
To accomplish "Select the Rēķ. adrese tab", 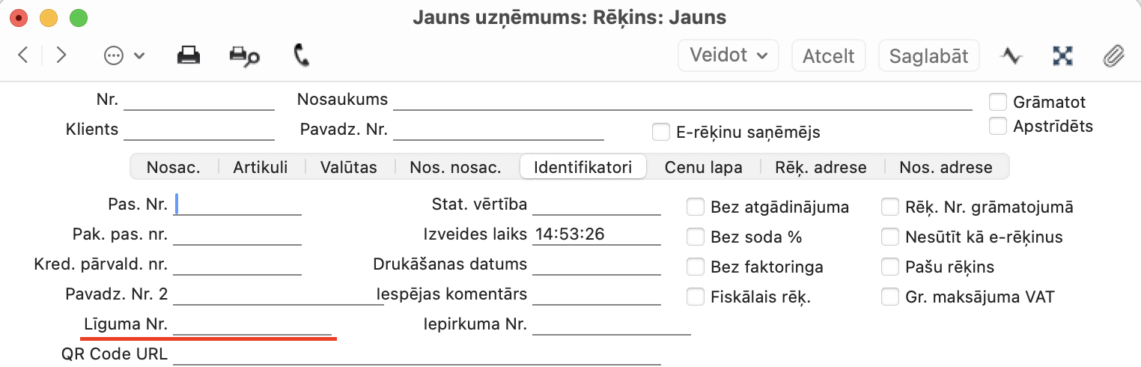I will [821, 167].
